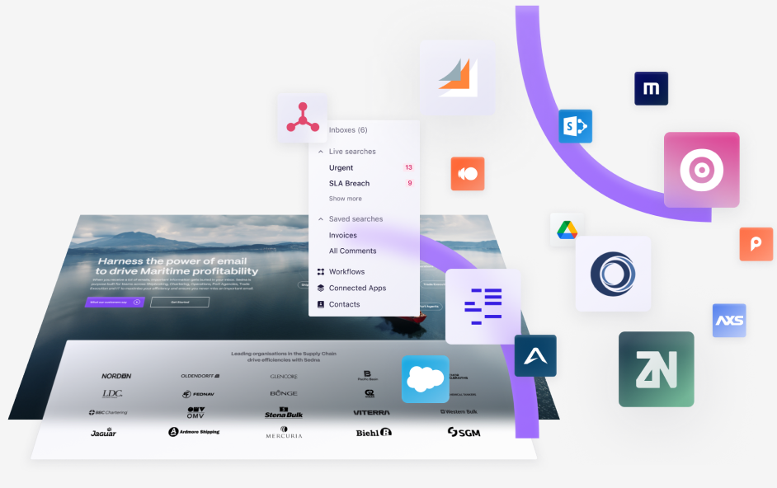Image resolution: width=777 pixels, height=488 pixels.
Task: Click the purple stacked-bars app tile
Action: pyautogui.click(x=483, y=307)
